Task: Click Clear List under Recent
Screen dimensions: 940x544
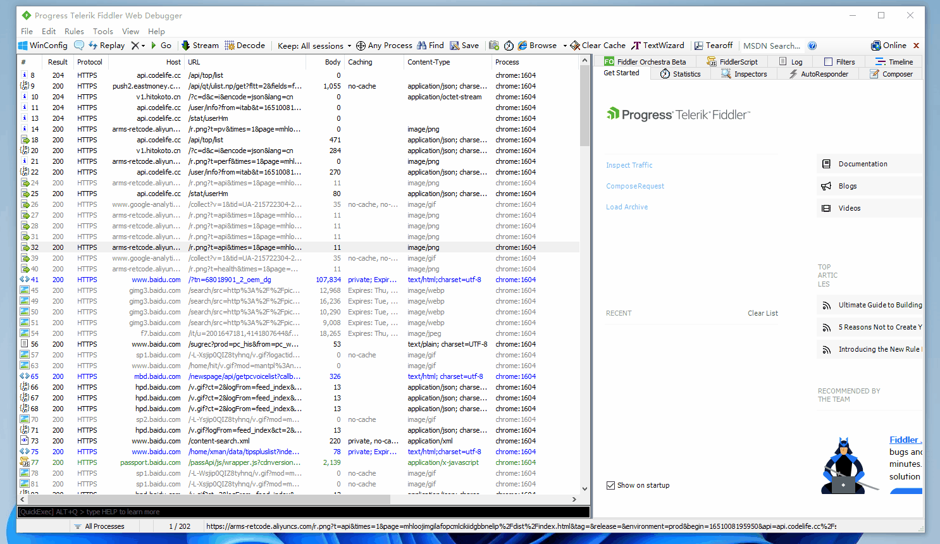Action: tap(763, 313)
